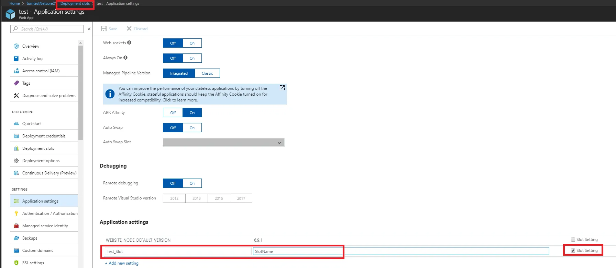616x268 pixels.
Task: Click the SlotName setting value field
Action: coord(401,251)
